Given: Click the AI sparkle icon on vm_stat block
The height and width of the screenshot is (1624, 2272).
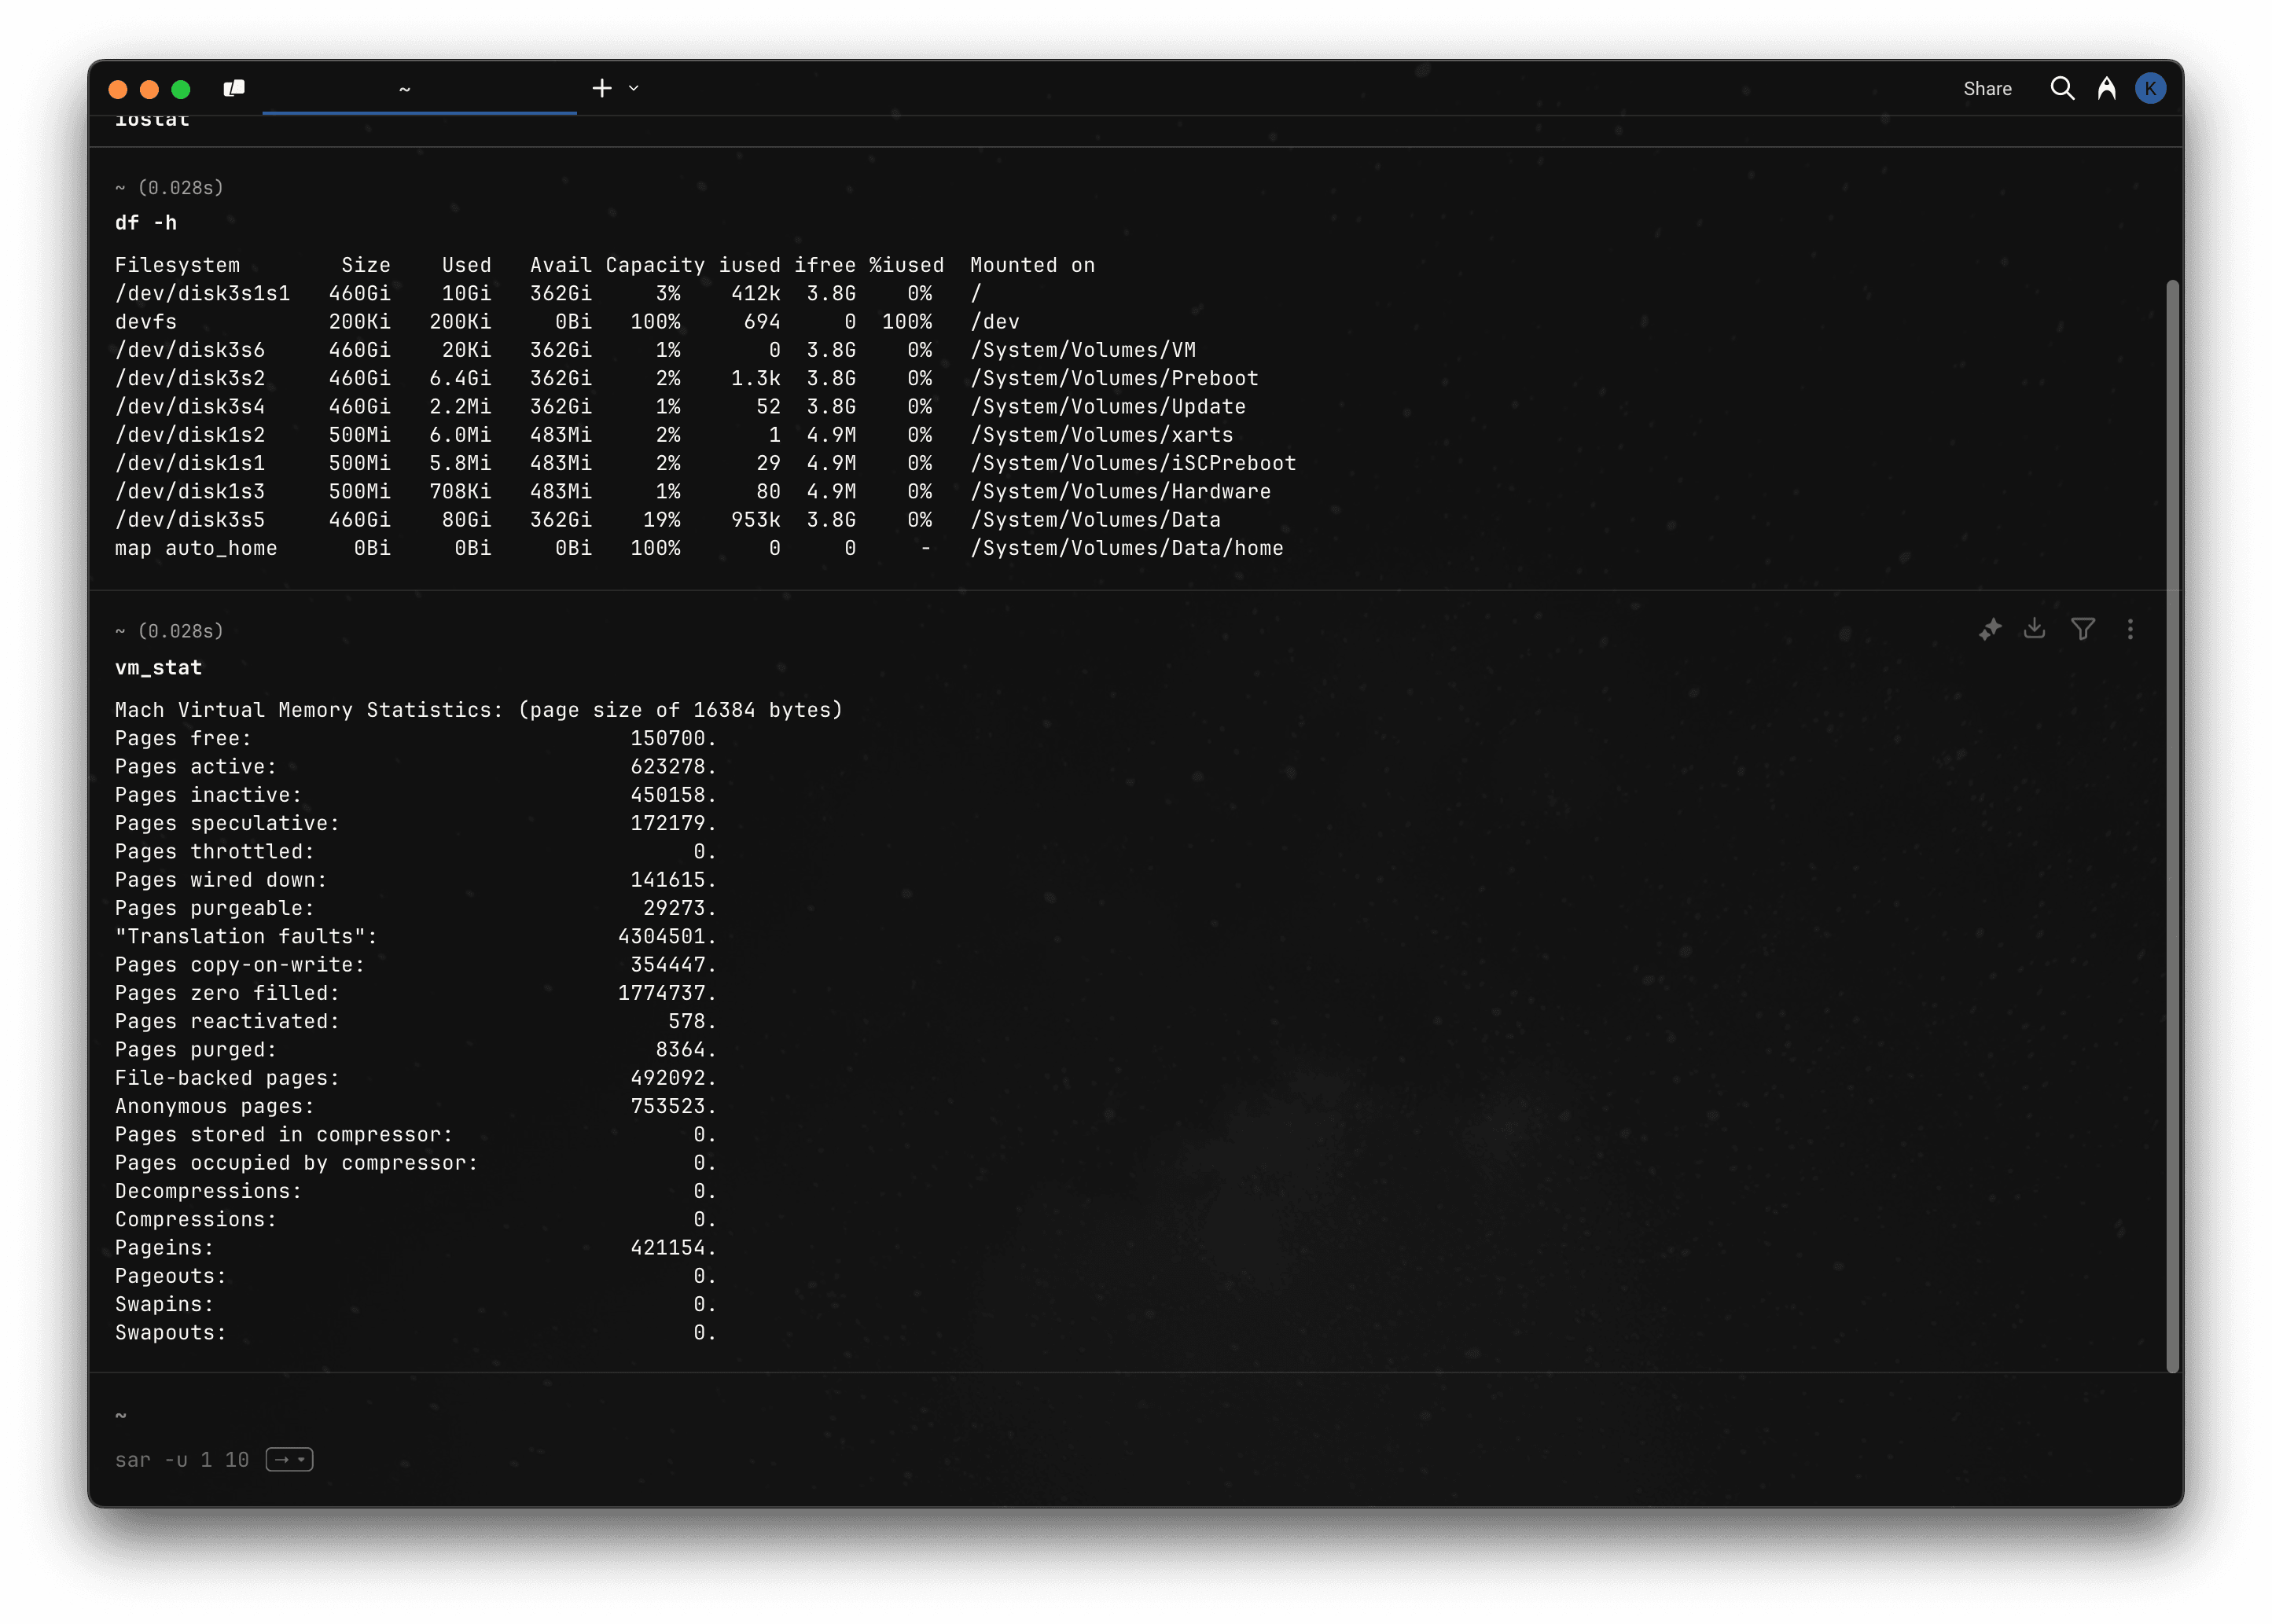Looking at the screenshot, I should 1990,629.
